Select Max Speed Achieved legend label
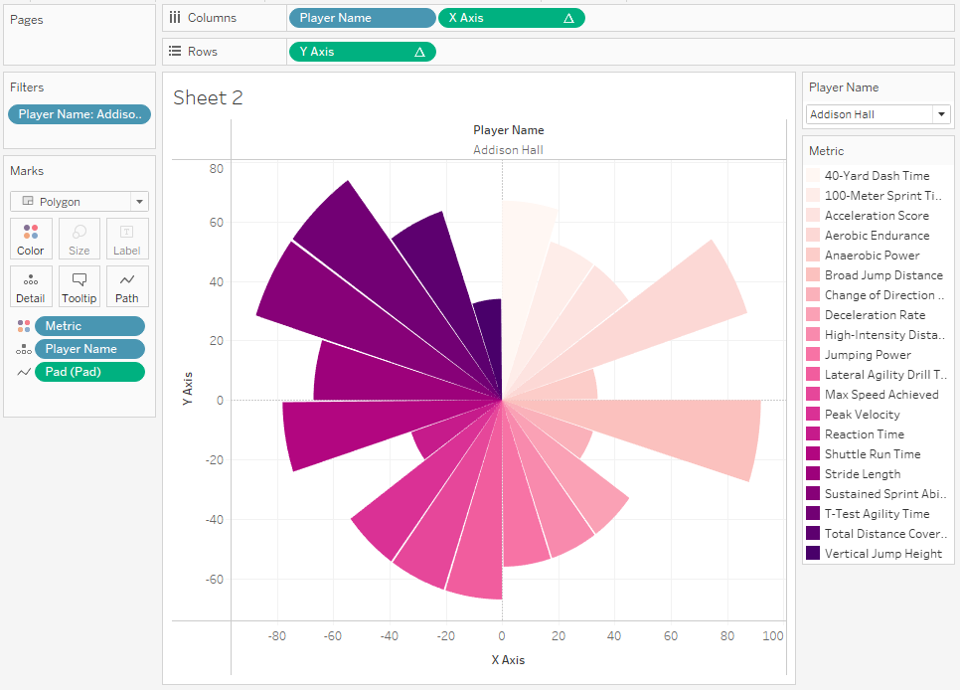 (x=881, y=395)
